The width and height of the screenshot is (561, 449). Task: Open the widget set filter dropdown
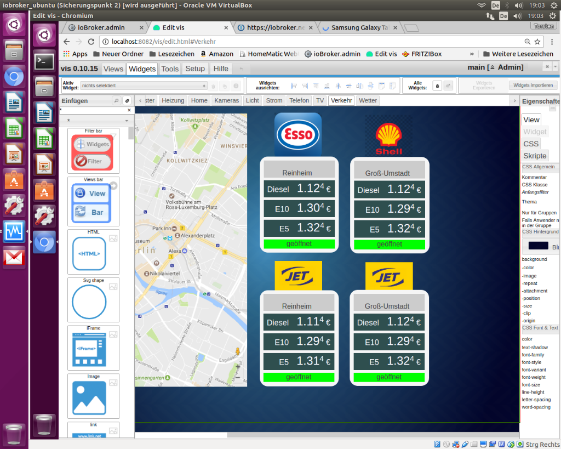pyautogui.click(x=97, y=121)
